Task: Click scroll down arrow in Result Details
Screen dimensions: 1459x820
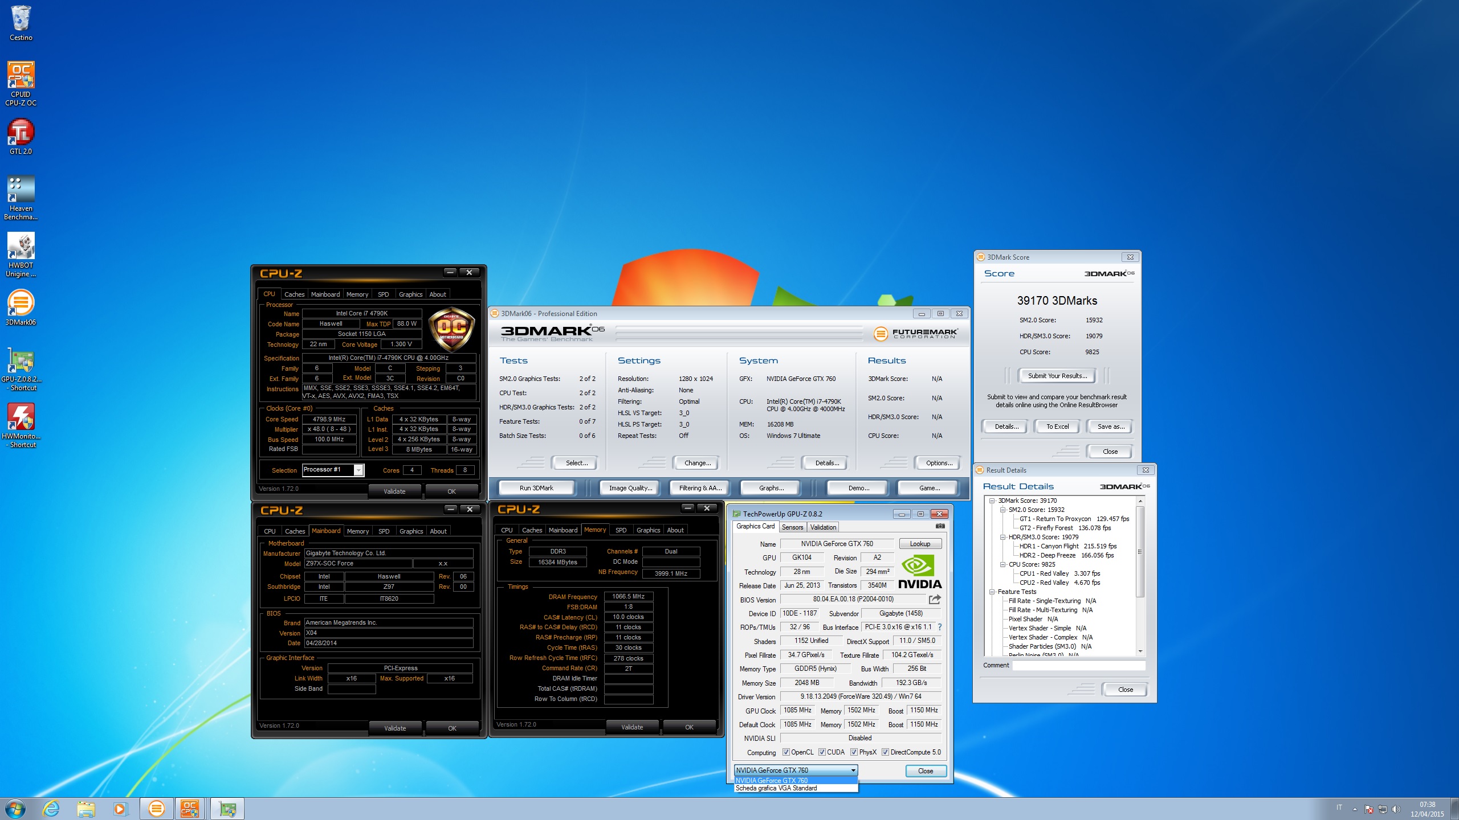Action: (1140, 651)
